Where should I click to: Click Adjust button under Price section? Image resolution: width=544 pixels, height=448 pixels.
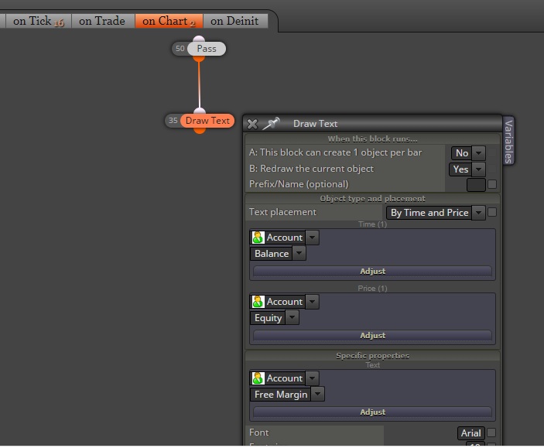[x=373, y=336]
